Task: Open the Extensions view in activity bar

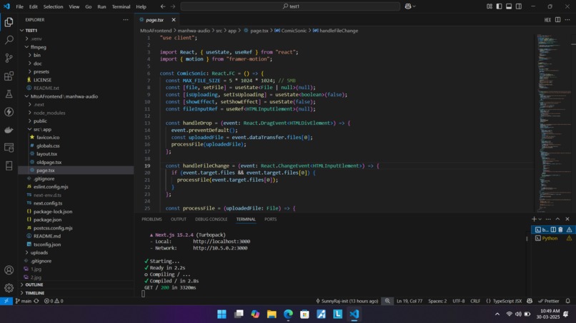Action: pyautogui.click(x=9, y=76)
